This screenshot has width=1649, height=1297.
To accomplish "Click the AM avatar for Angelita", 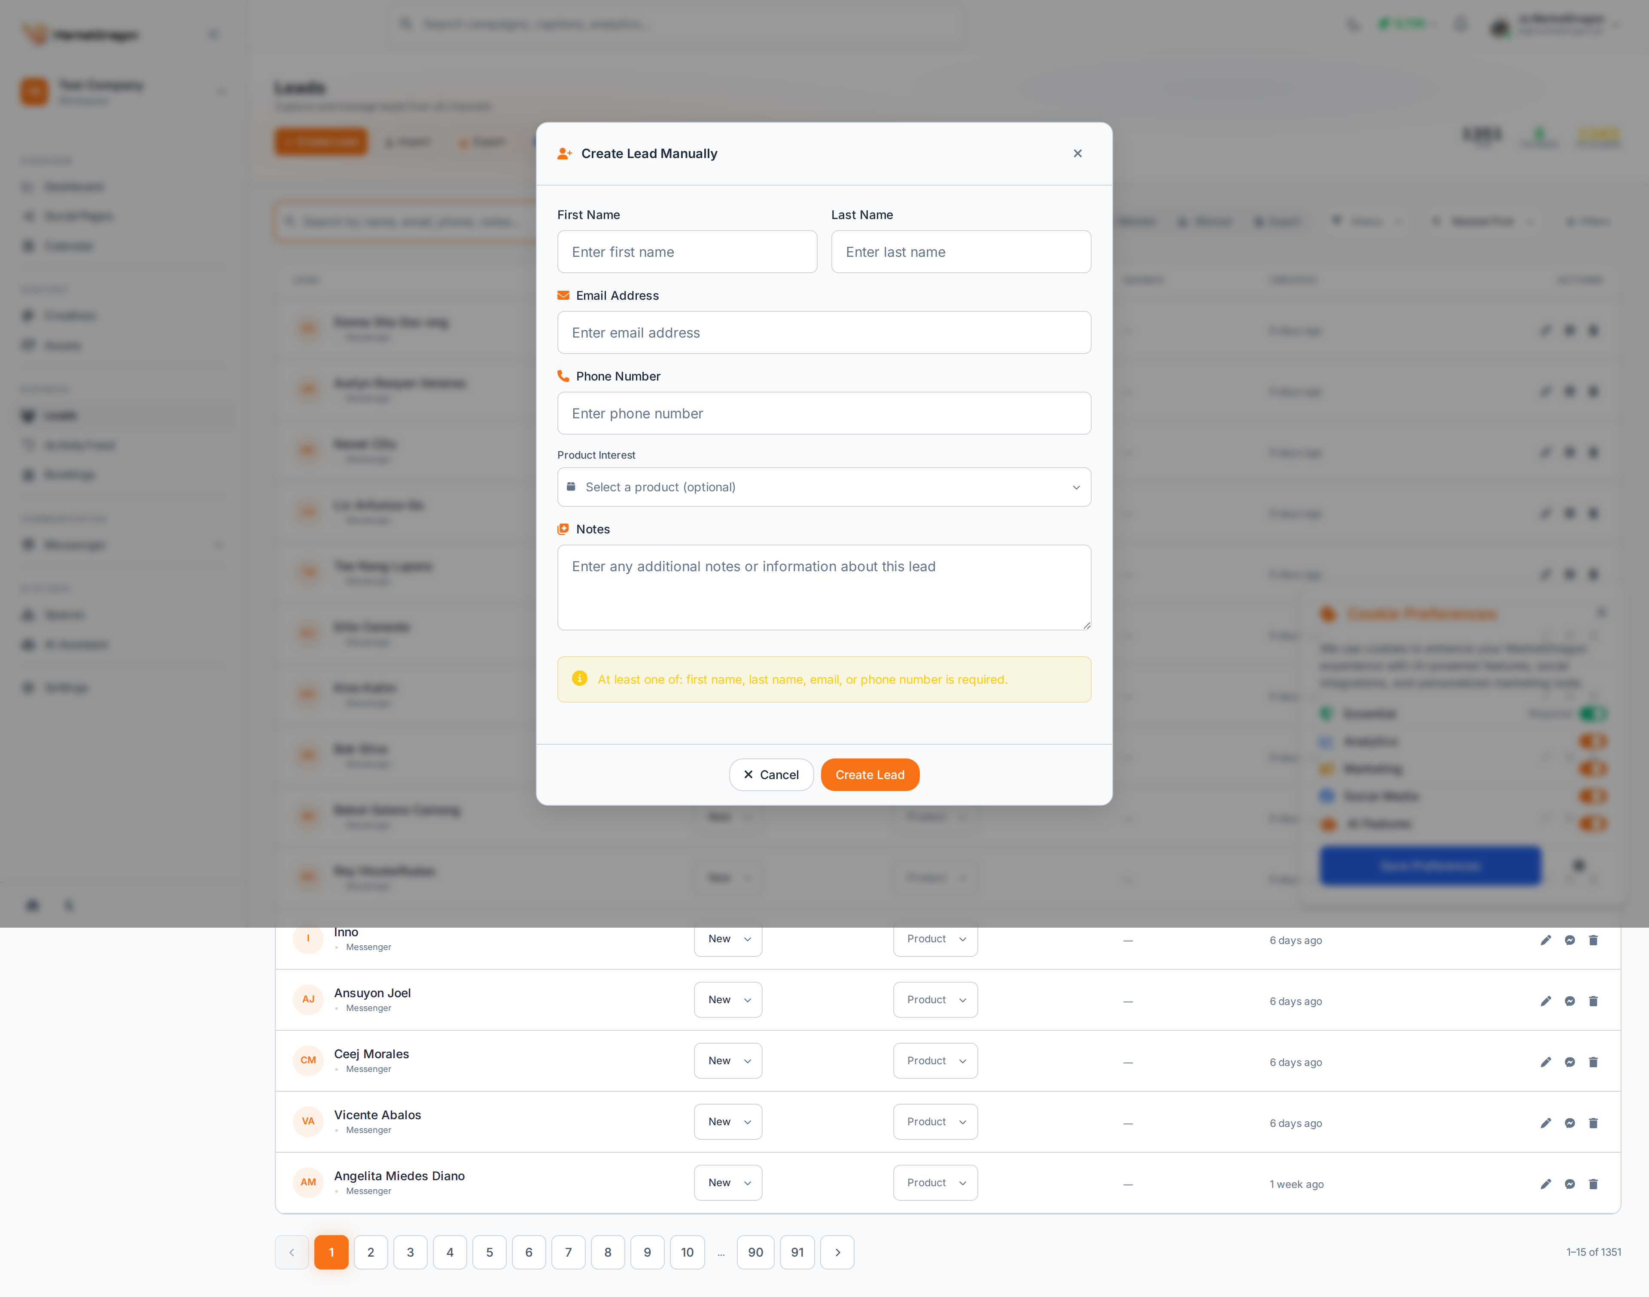I will click(x=308, y=1182).
